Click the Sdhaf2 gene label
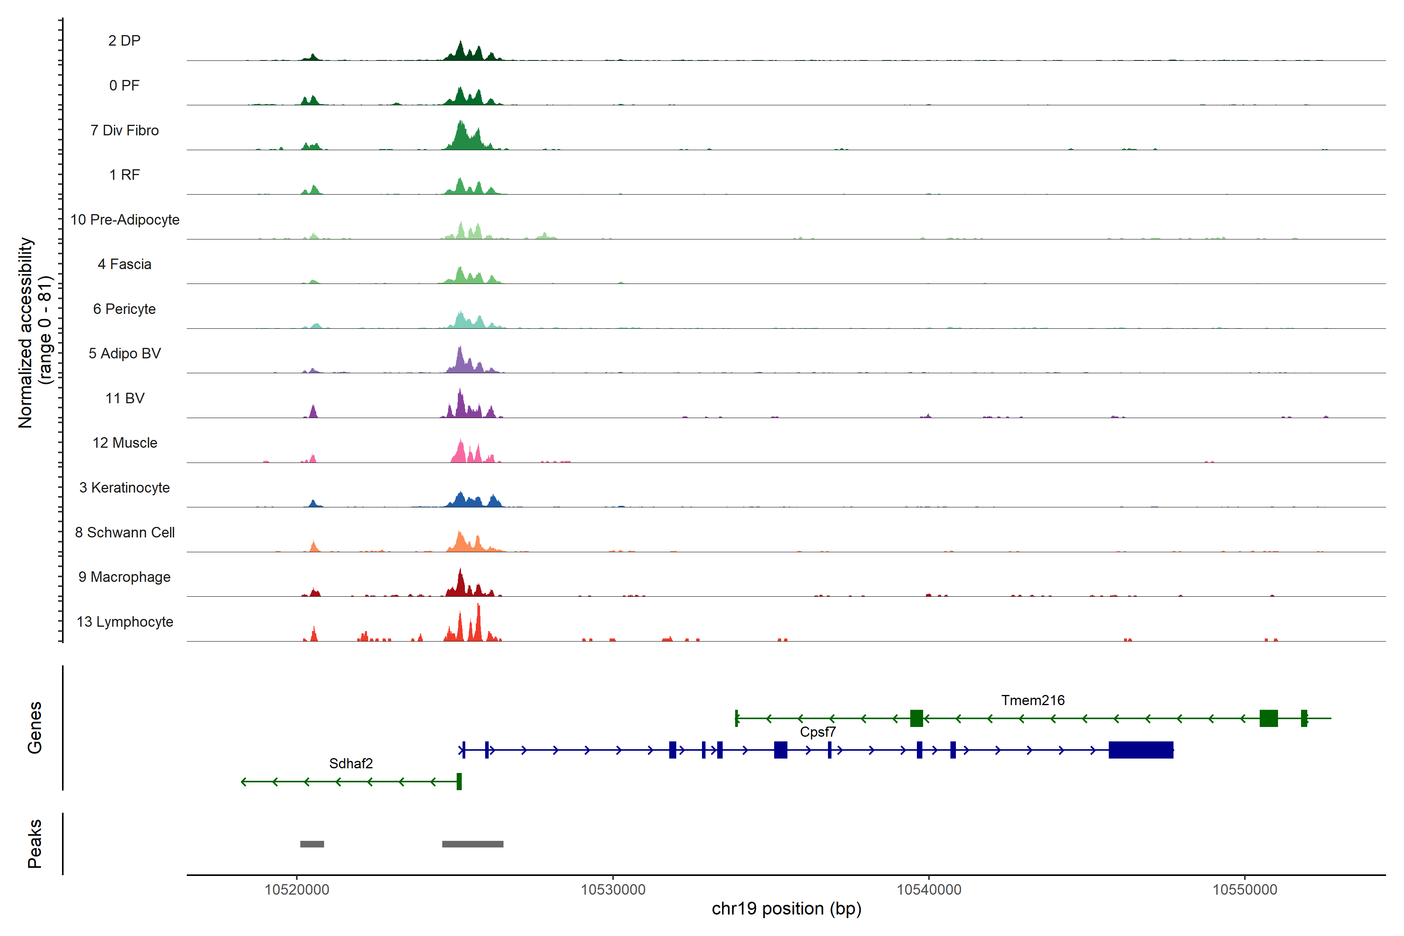Screen dimensions: 1404x936 (350, 764)
